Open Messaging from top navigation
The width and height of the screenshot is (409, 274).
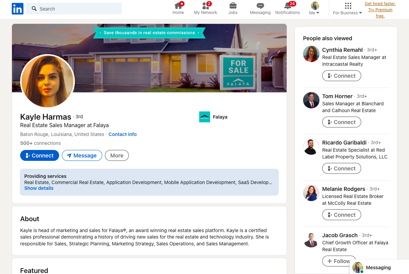[260, 9]
